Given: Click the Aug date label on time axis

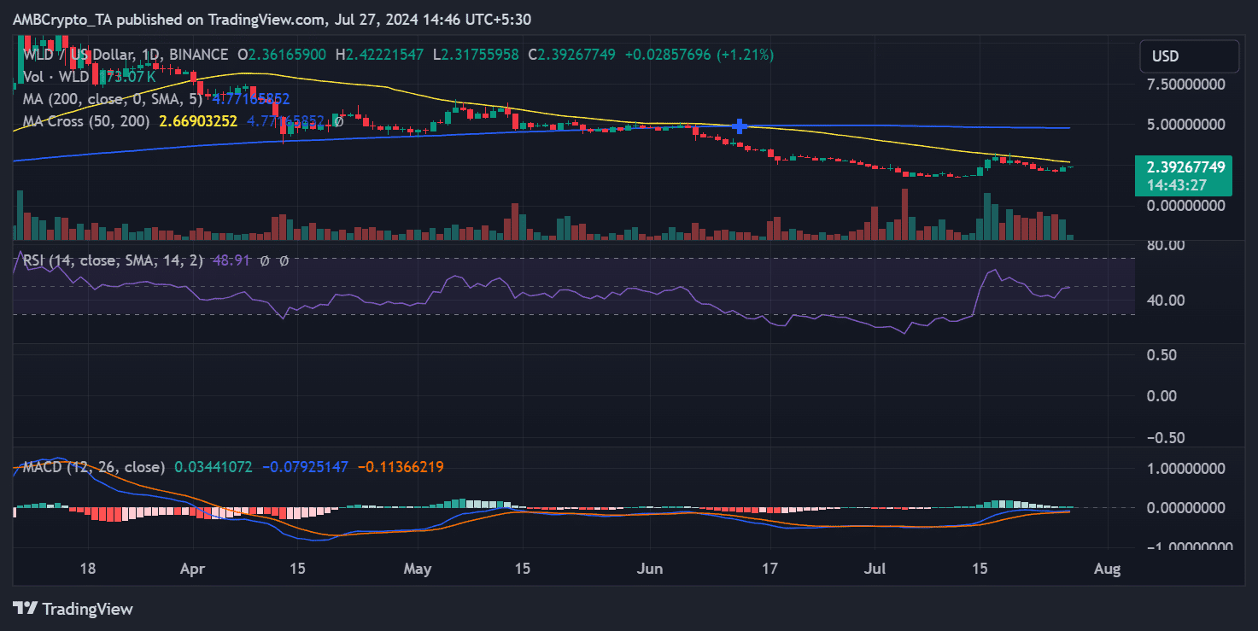Looking at the screenshot, I should (1108, 569).
